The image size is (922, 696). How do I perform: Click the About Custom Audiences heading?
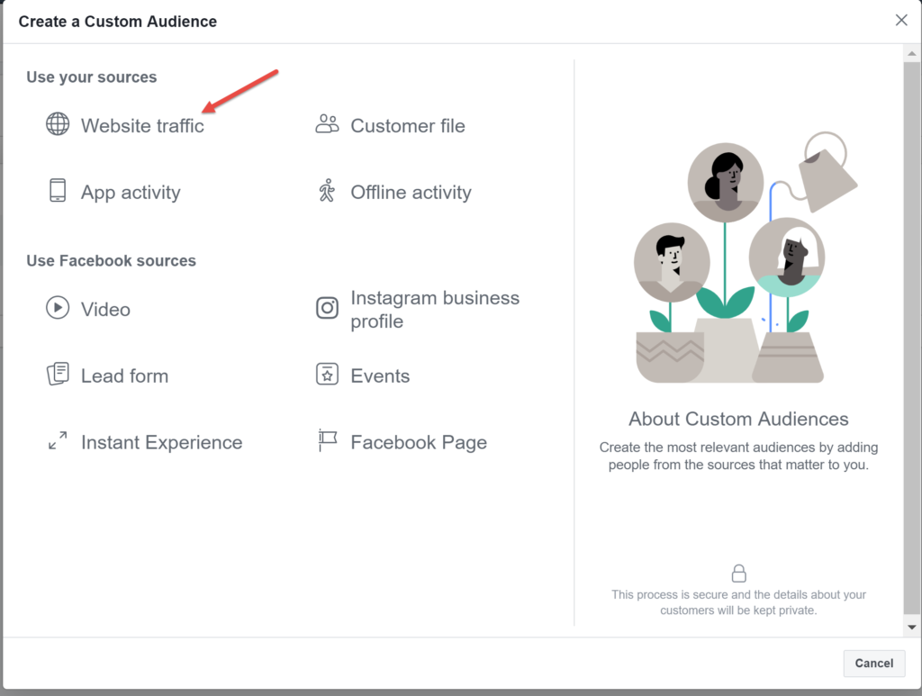(x=738, y=419)
